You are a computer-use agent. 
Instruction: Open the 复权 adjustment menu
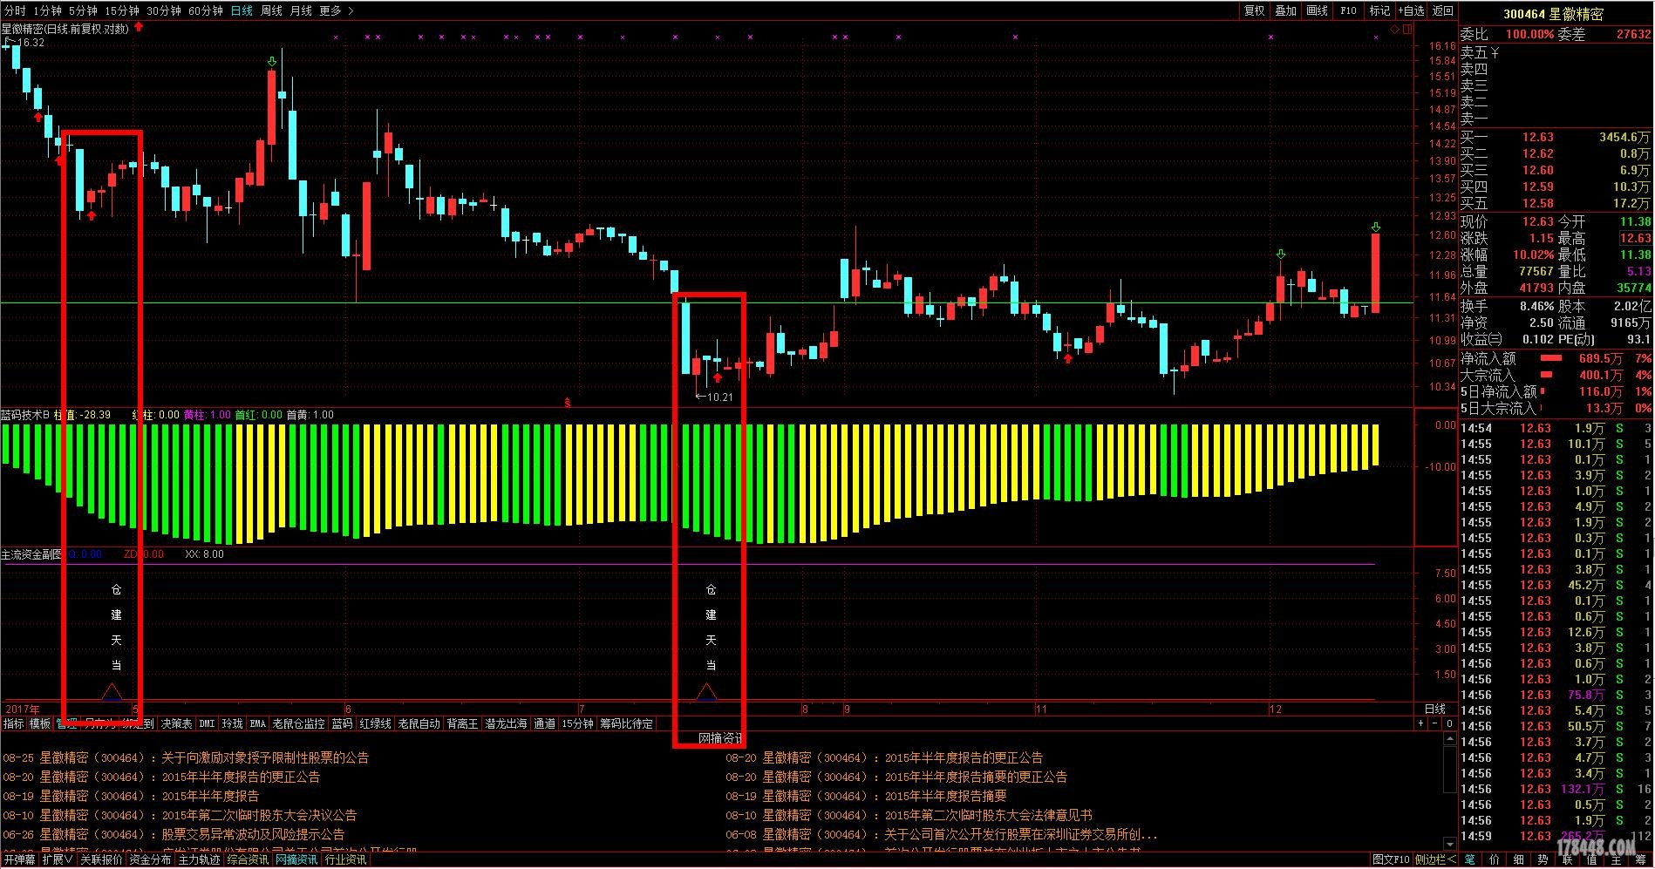pyautogui.click(x=1255, y=10)
